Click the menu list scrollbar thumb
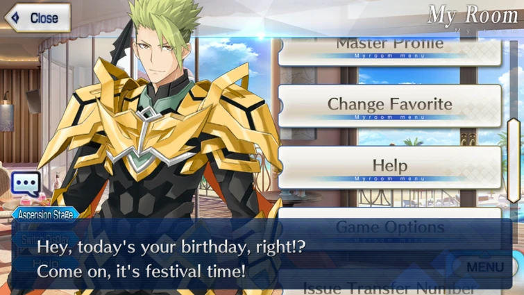This screenshot has height=295, width=524. (x=514, y=161)
